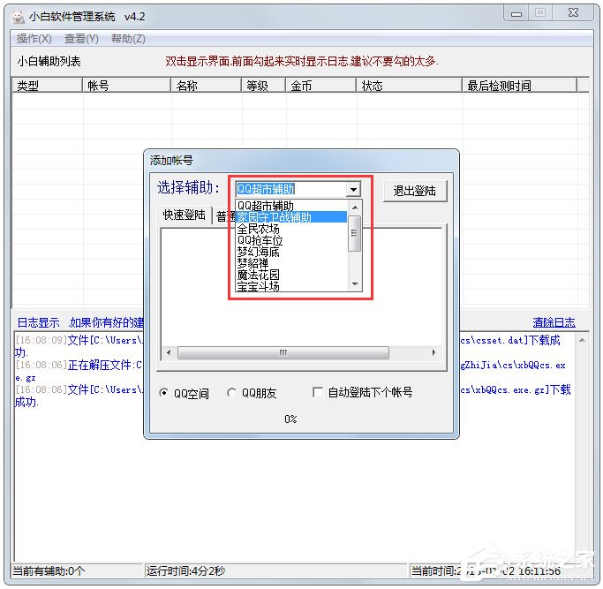Click the 状态 column header
Image resolution: width=603 pixels, height=589 pixels.
pyautogui.click(x=409, y=85)
